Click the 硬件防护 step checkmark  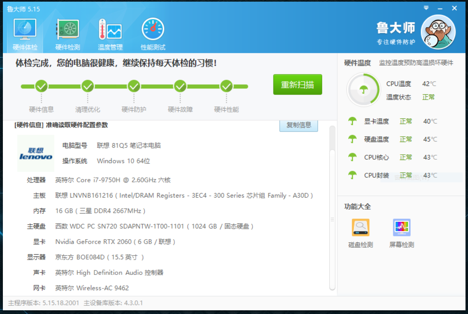[134, 86]
